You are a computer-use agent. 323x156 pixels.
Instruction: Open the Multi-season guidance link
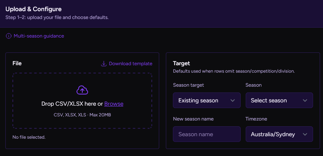point(39,36)
